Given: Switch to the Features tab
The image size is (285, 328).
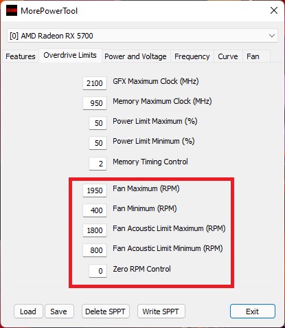Looking at the screenshot, I should pos(21,56).
